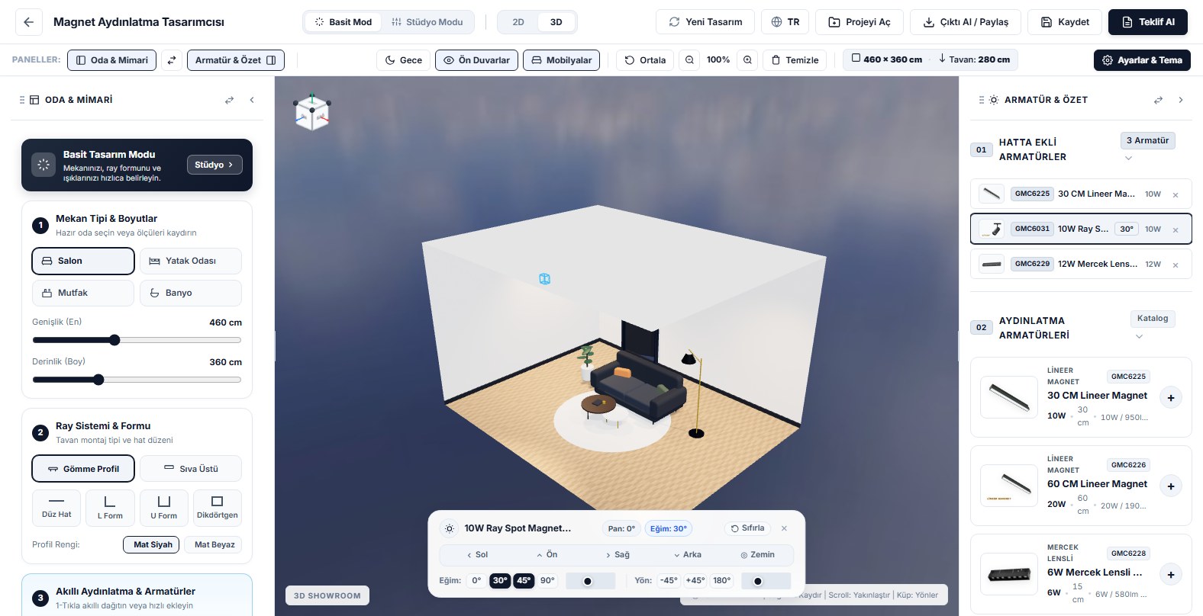The image size is (1203, 616).
Task: Remove 30 CM Lineer Magnet from list
Action: pyautogui.click(x=1176, y=195)
